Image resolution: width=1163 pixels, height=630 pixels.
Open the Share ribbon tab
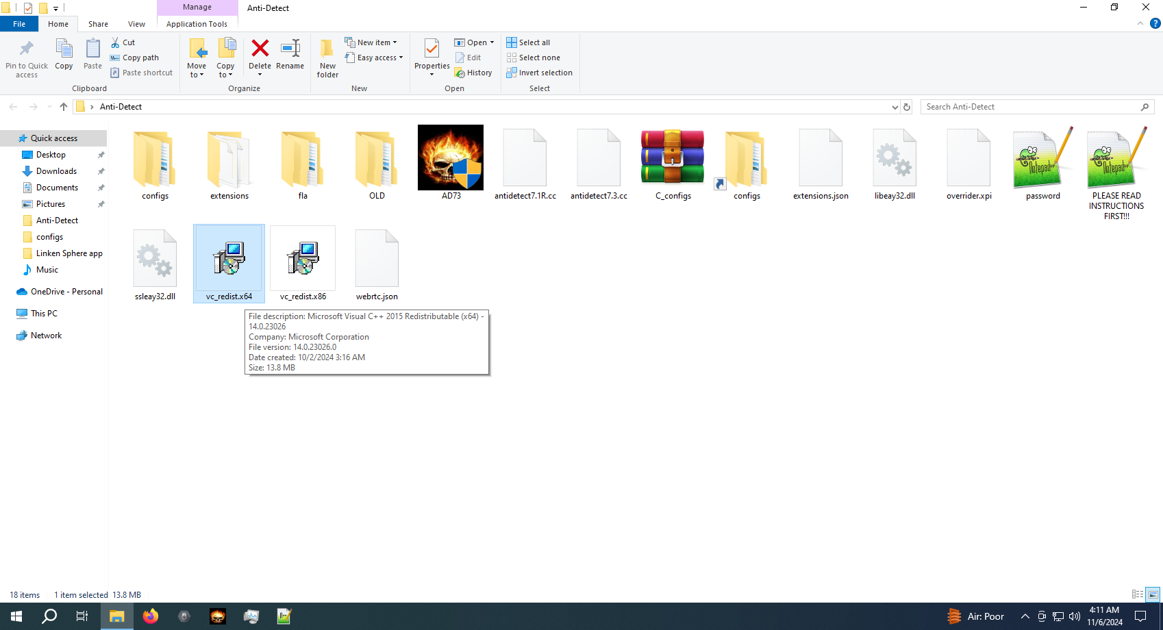click(x=98, y=23)
